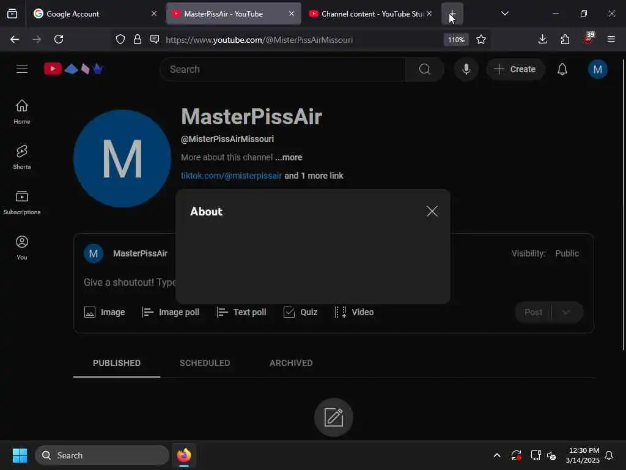Click the Post button

(x=533, y=312)
